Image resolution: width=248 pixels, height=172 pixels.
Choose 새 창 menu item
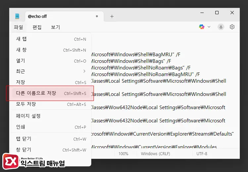point(51,50)
